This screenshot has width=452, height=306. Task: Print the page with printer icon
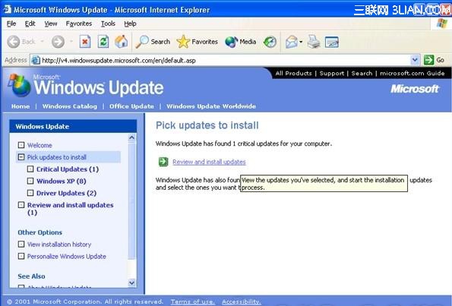pyautogui.click(x=314, y=42)
